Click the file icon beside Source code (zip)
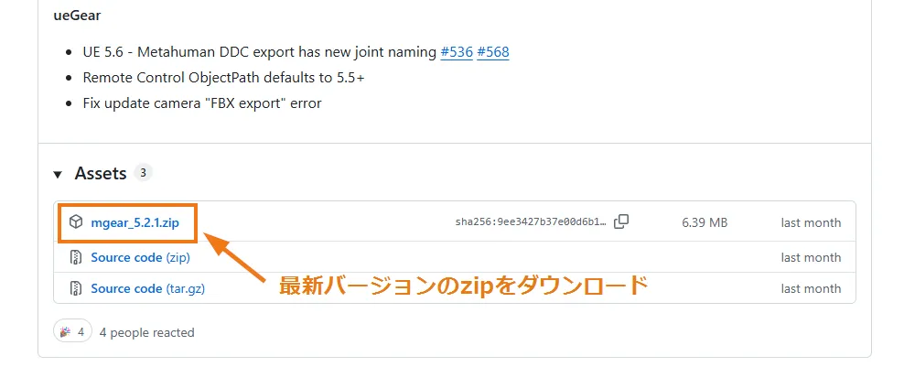Screen dimensions: 904x367 click(77, 257)
